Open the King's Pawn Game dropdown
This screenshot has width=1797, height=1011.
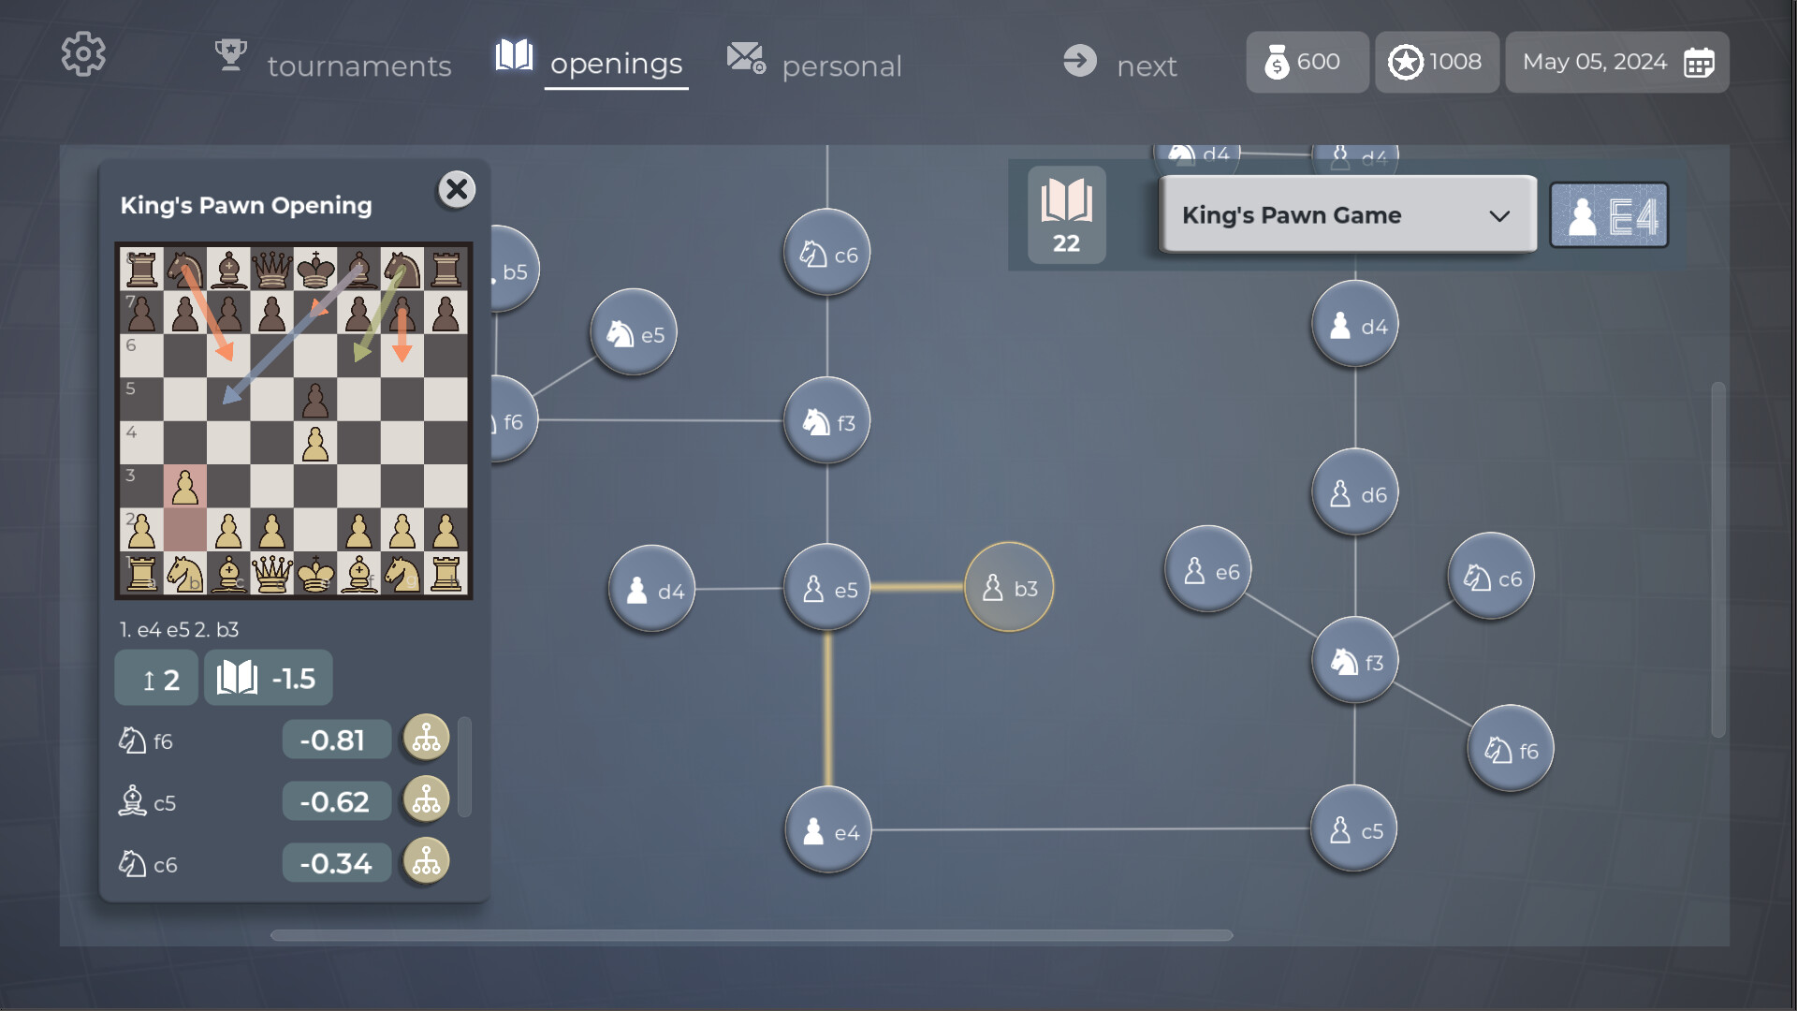point(1348,214)
